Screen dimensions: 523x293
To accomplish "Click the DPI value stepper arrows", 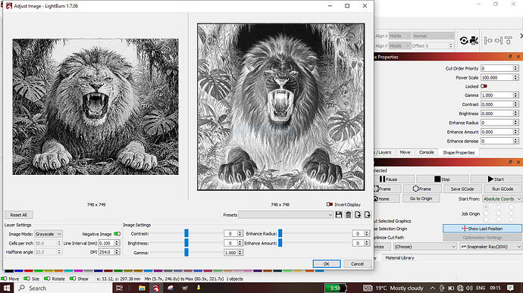I will coord(117,252).
